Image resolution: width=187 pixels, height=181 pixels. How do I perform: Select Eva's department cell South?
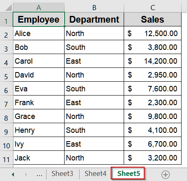point(94,88)
